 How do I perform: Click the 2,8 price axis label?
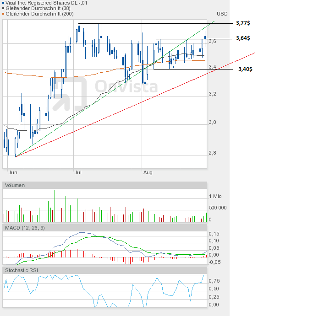[x=212, y=153]
